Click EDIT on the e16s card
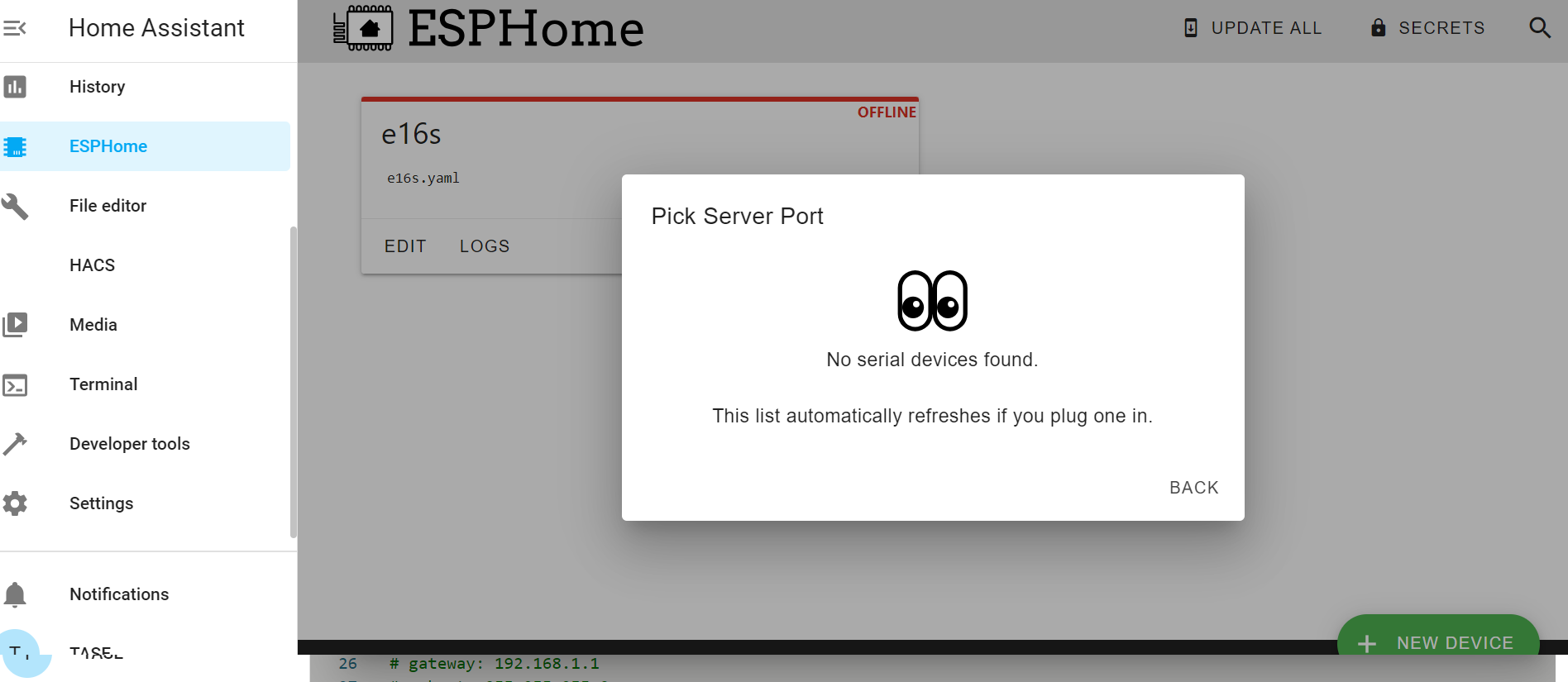Viewport: 1568px width, 682px height. tap(405, 246)
